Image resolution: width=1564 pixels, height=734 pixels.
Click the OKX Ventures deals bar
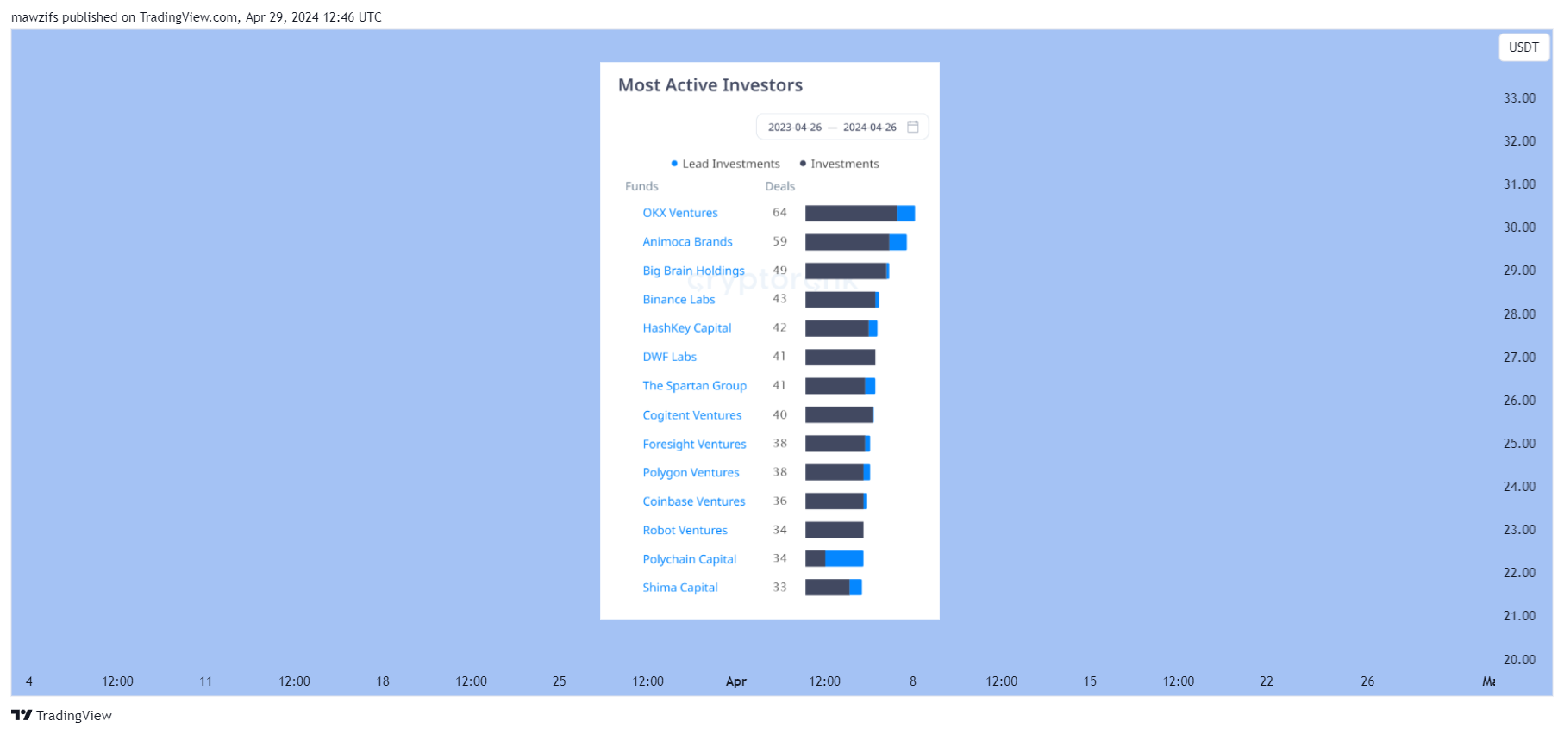tap(860, 214)
